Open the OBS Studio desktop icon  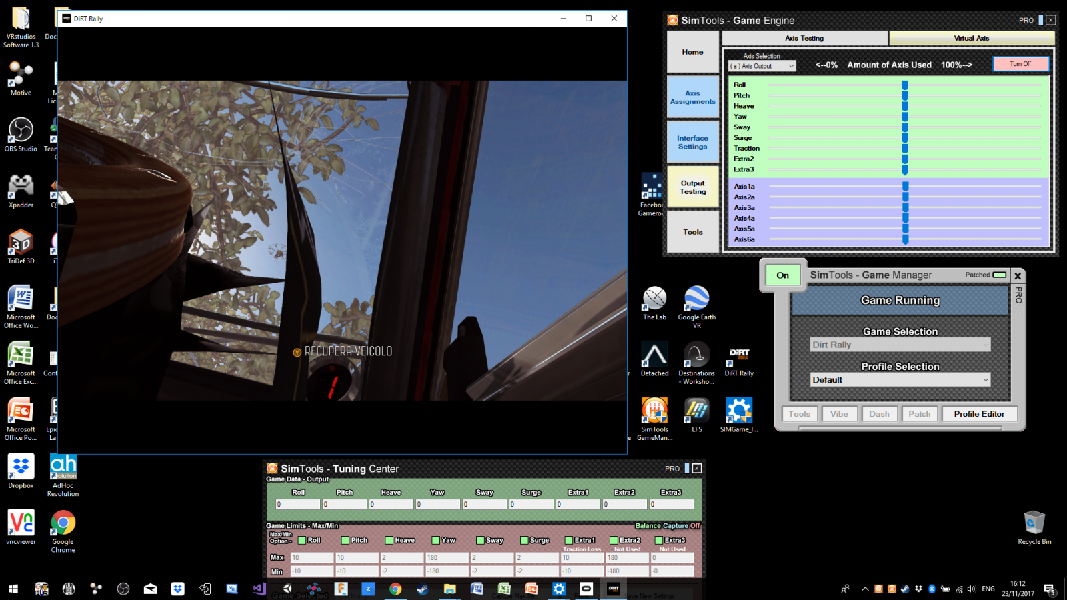21,131
